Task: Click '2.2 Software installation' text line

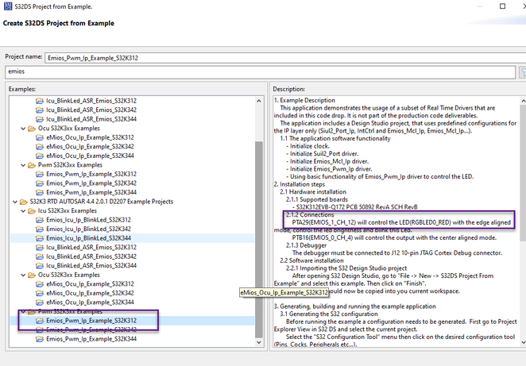Action: [311, 260]
